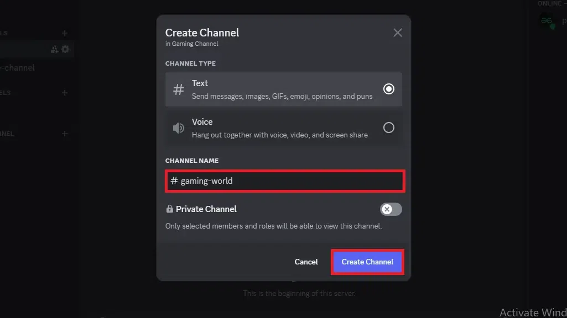This screenshot has width=567, height=318.
Task: Click the speaker icon beside Voice type
Action: [178, 128]
